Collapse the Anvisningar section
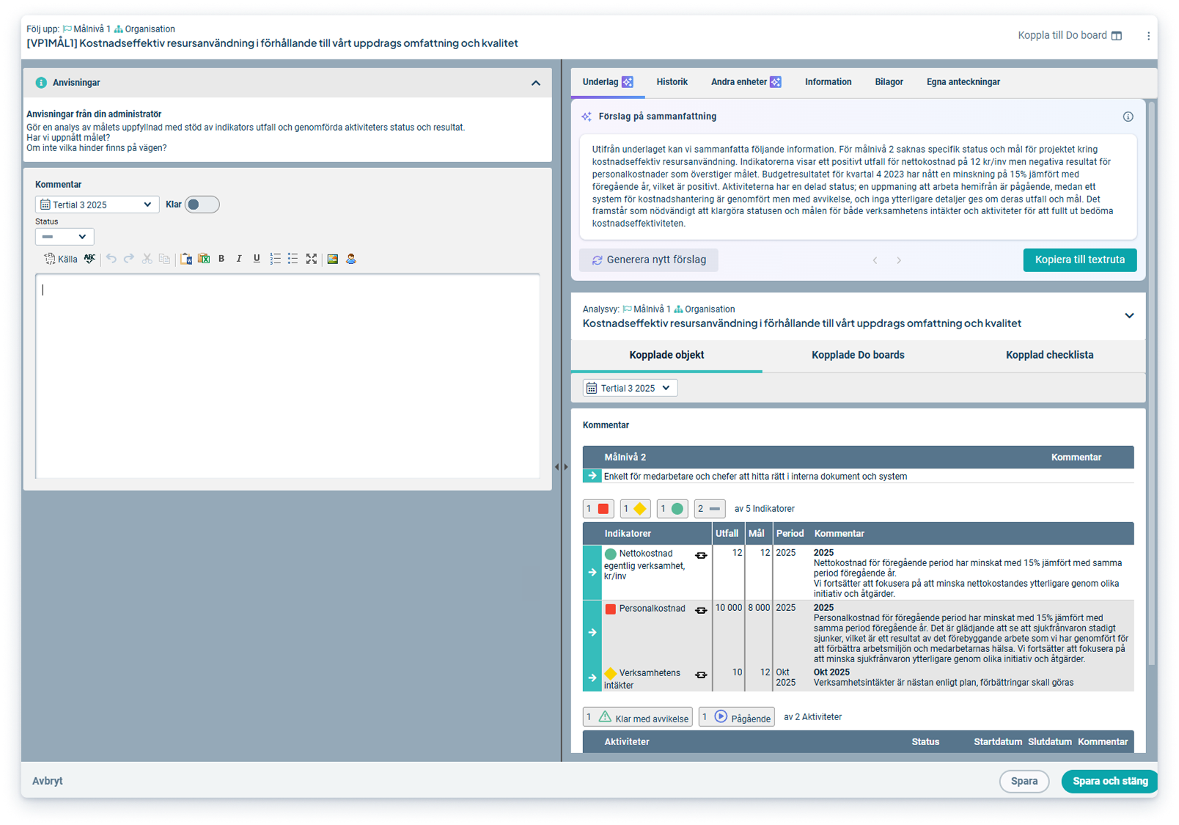The width and height of the screenshot is (1179, 825). (x=535, y=83)
